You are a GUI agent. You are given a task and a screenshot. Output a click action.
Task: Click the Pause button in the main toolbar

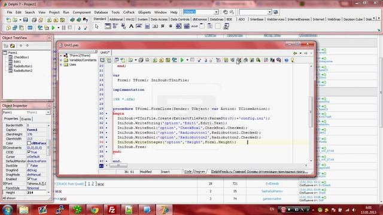(x=64, y=28)
